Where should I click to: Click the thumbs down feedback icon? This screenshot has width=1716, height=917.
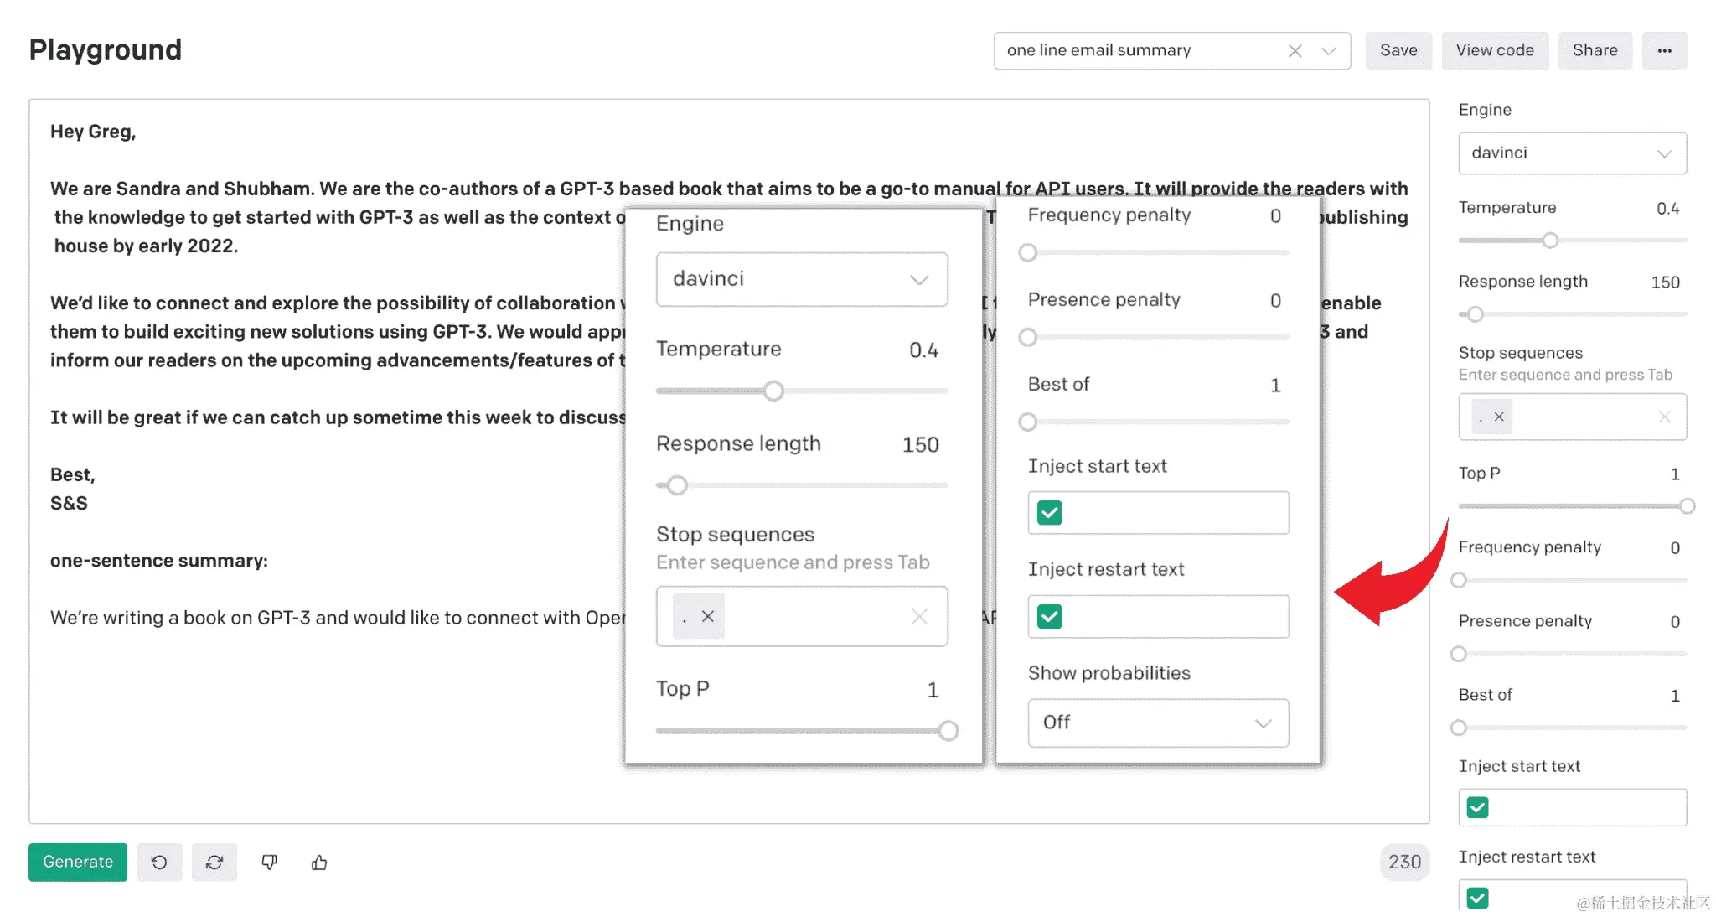tap(269, 862)
